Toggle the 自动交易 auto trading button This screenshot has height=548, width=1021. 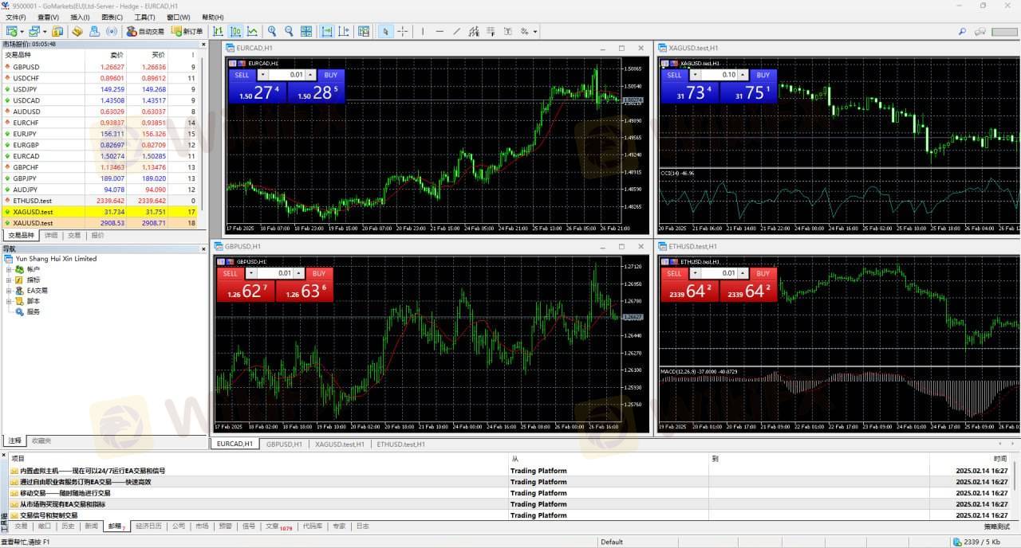pyautogui.click(x=145, y=32)
